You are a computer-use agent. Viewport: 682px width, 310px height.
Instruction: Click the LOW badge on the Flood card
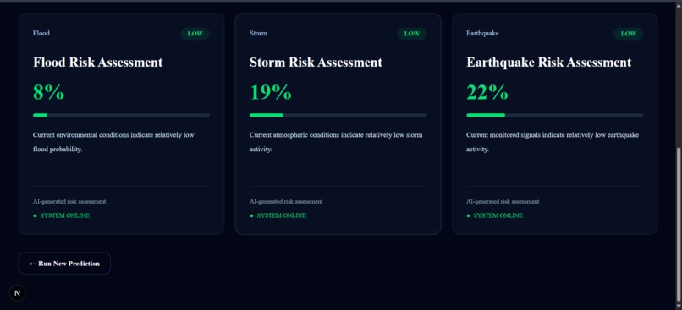click(195, 34)
